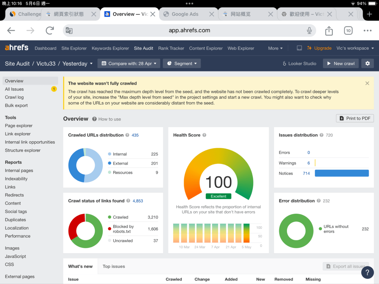
Task: Click the Ahrefs logo
Action: (17, 48)
